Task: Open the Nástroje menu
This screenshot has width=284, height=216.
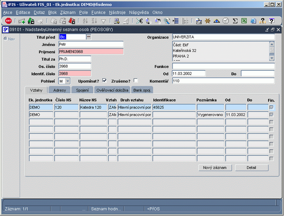Action: click(117, 13)
